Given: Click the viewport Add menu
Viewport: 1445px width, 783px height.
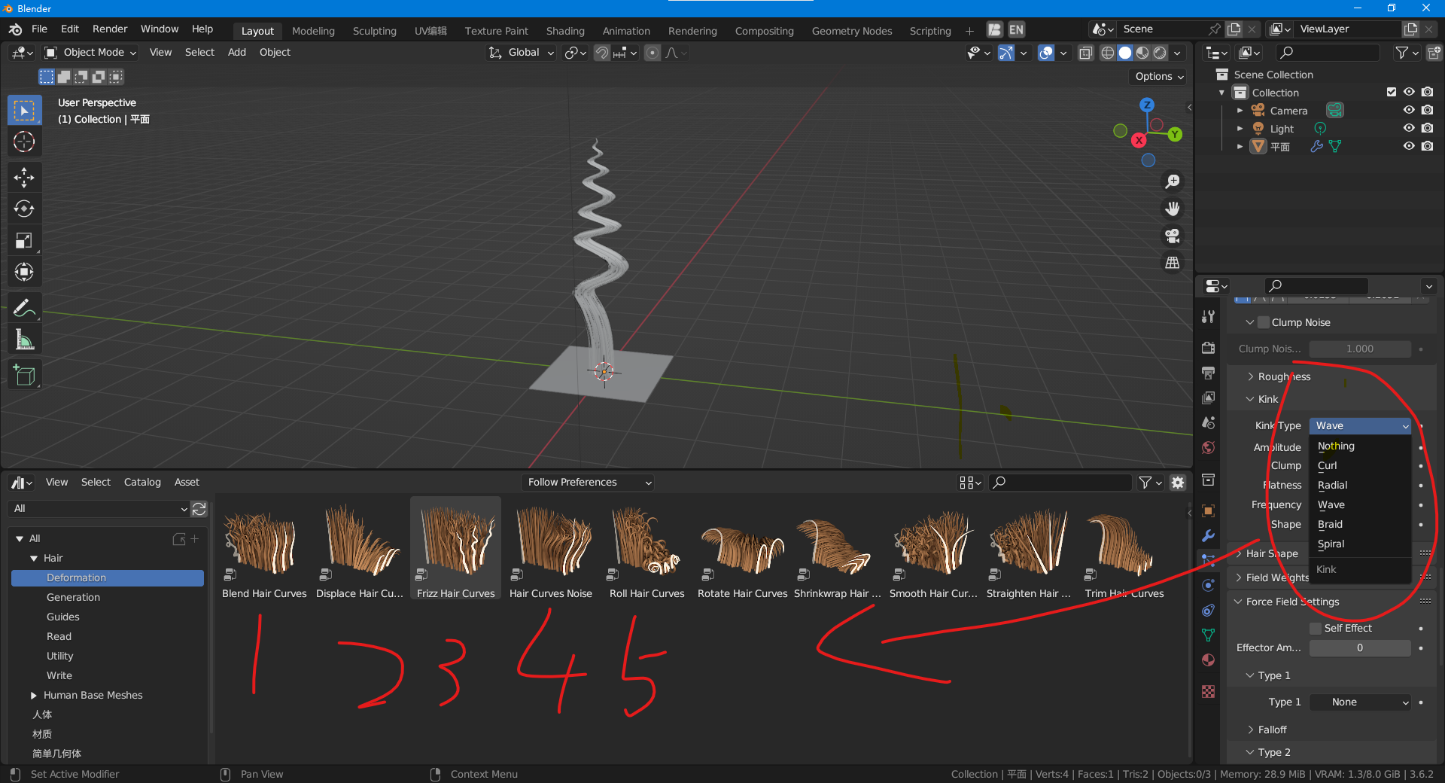Looking at the screenshot, I should click(237, 52).
